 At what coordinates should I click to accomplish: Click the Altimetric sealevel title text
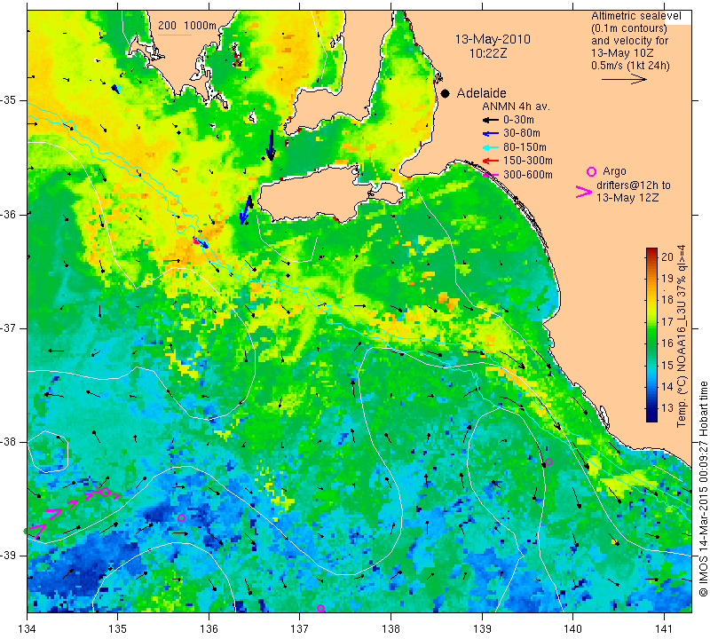click(x=636, y=16)
